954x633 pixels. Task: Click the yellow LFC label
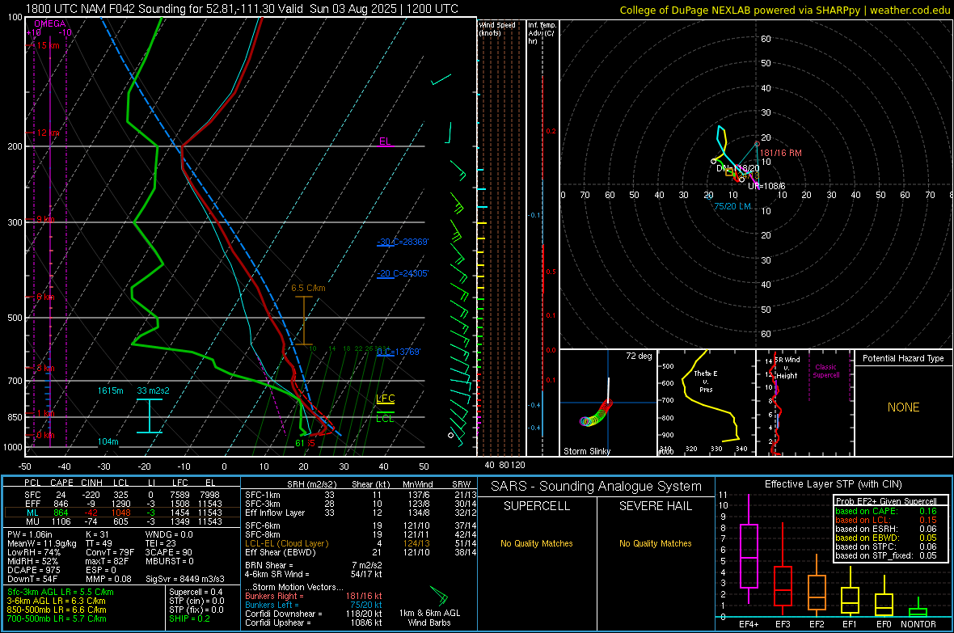[385, 399]
